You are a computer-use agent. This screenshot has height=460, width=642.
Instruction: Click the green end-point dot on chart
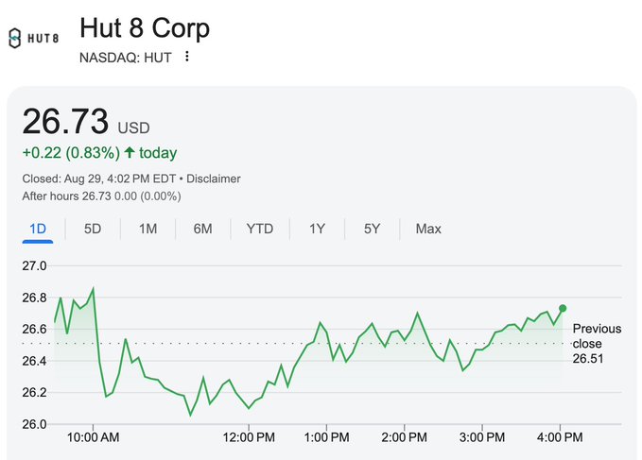(x=563, y=308)
